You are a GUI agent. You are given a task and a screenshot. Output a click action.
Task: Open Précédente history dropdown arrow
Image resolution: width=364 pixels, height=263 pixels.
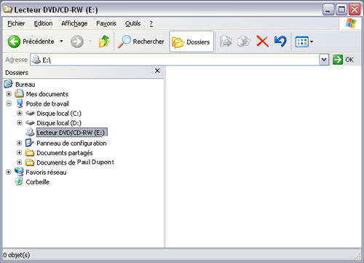point(61,42)
